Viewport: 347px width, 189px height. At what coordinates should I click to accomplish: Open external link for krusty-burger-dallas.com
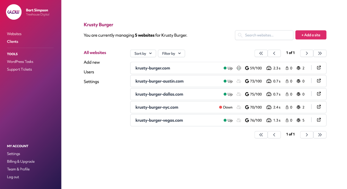(x=319, y=94)
